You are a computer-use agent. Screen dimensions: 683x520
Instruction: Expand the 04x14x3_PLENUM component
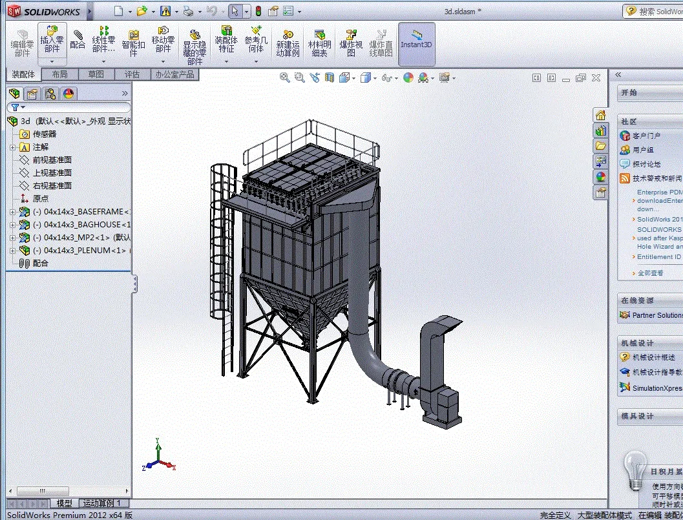click(13, 251)
